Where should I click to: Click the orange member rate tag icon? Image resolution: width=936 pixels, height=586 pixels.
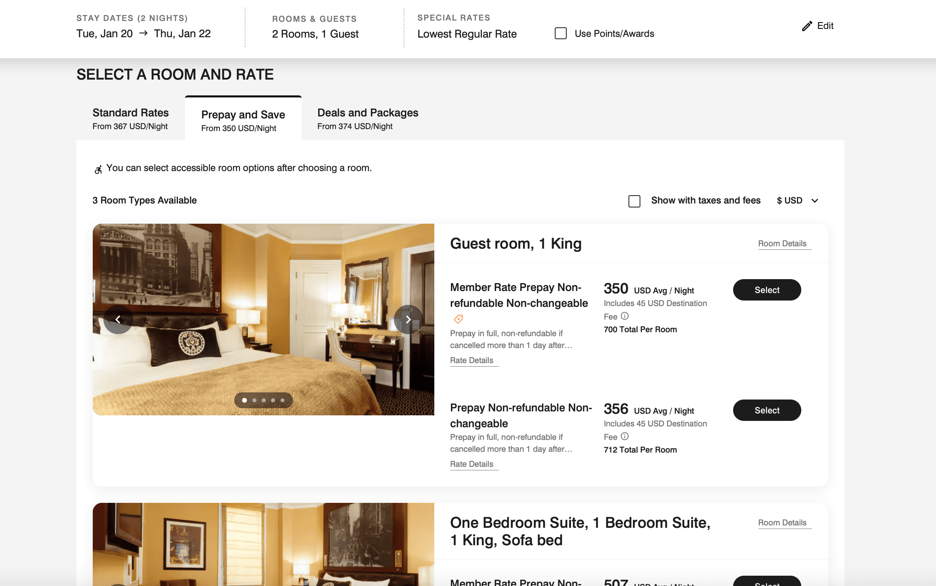[458, 319]
